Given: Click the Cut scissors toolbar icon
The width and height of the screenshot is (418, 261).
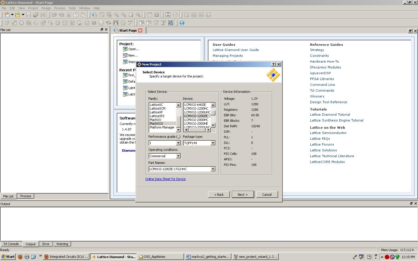Looking at the screenshot, I should pyautogui.click(x=69, y=15).
